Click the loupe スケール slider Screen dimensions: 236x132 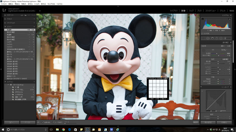click(x=70, y=123)
